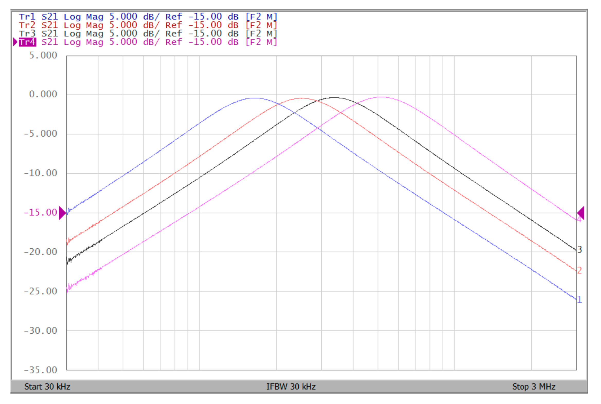601x404 pixels.
Task: Click the Stop 3 MHz field
Action: [533, 387]
